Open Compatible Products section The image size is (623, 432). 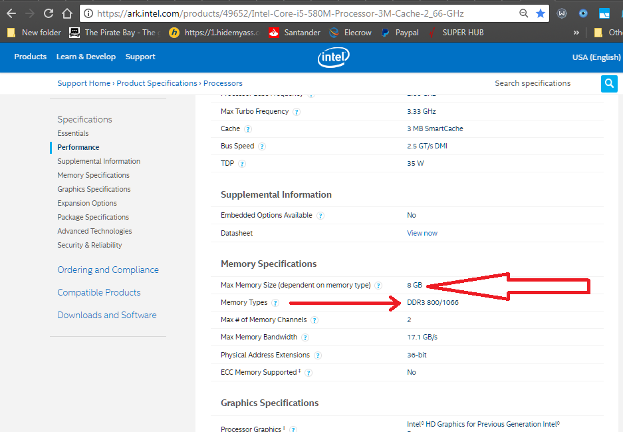click(99, 292)
